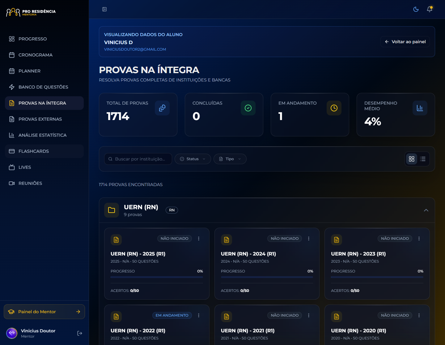Collapse the sidebar with the panel toggle icon

coord(104,9)
